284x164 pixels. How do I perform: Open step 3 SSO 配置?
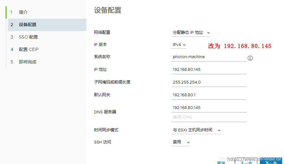point(47,37)
